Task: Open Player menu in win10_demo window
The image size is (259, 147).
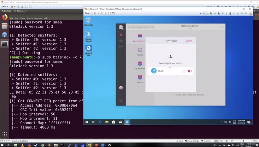Action: pyautogui.click(x=88, y=13)
